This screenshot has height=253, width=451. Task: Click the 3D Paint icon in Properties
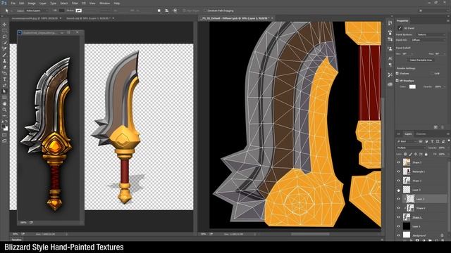(400, 28)
